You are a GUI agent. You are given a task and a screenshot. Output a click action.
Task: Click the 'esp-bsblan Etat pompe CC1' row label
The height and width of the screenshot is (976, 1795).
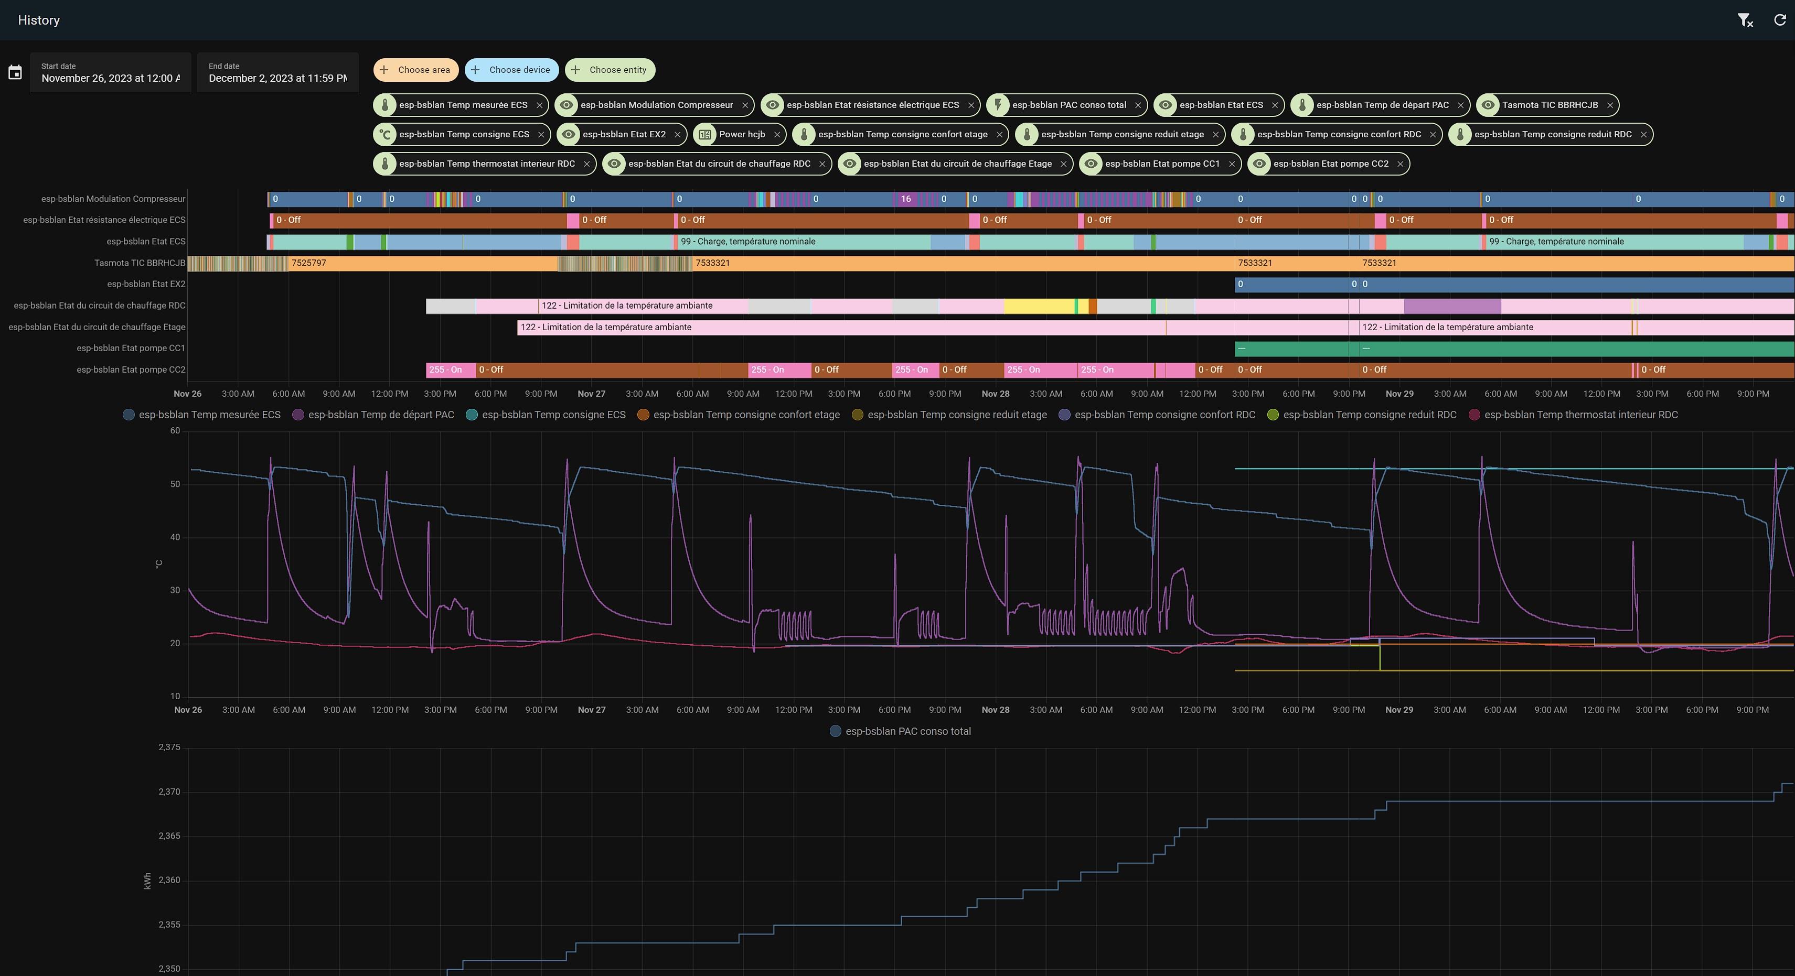coord(131,349)
